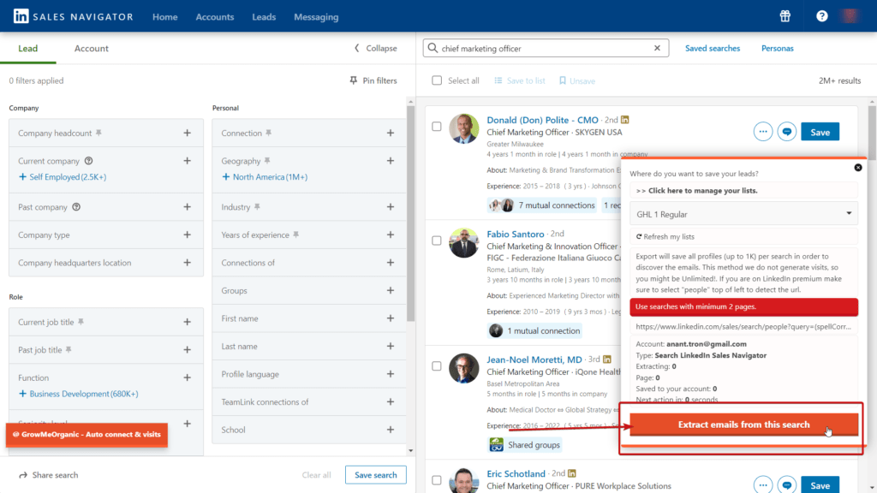Tick the Select all checkbox
877x493 pixels.
(x=437, y=80)
